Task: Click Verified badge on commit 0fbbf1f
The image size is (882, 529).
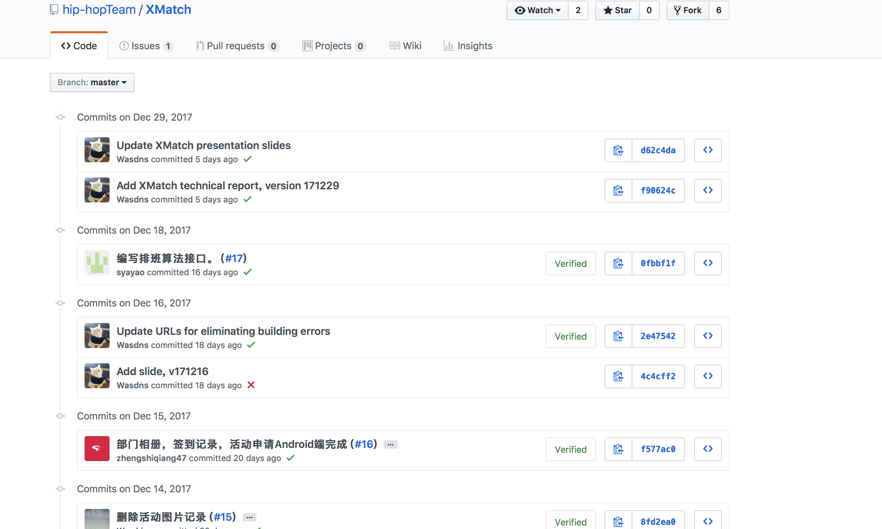Action: 570,263
